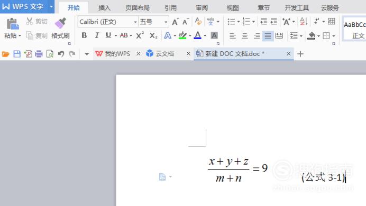The height and width of the screenshot is (206, 366).
Task: Toggle superscript X² formatting
Action: (140, 35)
